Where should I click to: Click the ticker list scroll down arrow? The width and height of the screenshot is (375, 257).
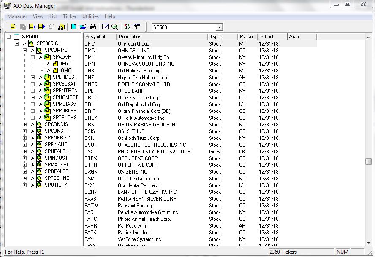pos(369,243)
